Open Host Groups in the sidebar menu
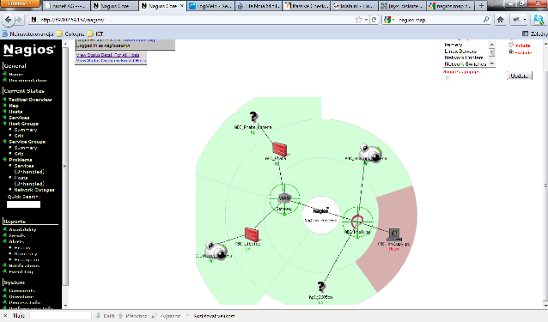Viewport: 548px width, 322px height. point(23,124)
